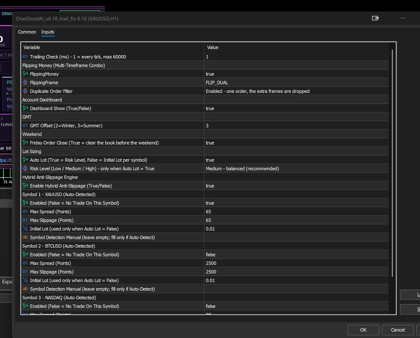The width and height of the screenshot is (420, 338).
Task: Click the integer icon beside GMT Offset
Action: [x=25, y=126]
